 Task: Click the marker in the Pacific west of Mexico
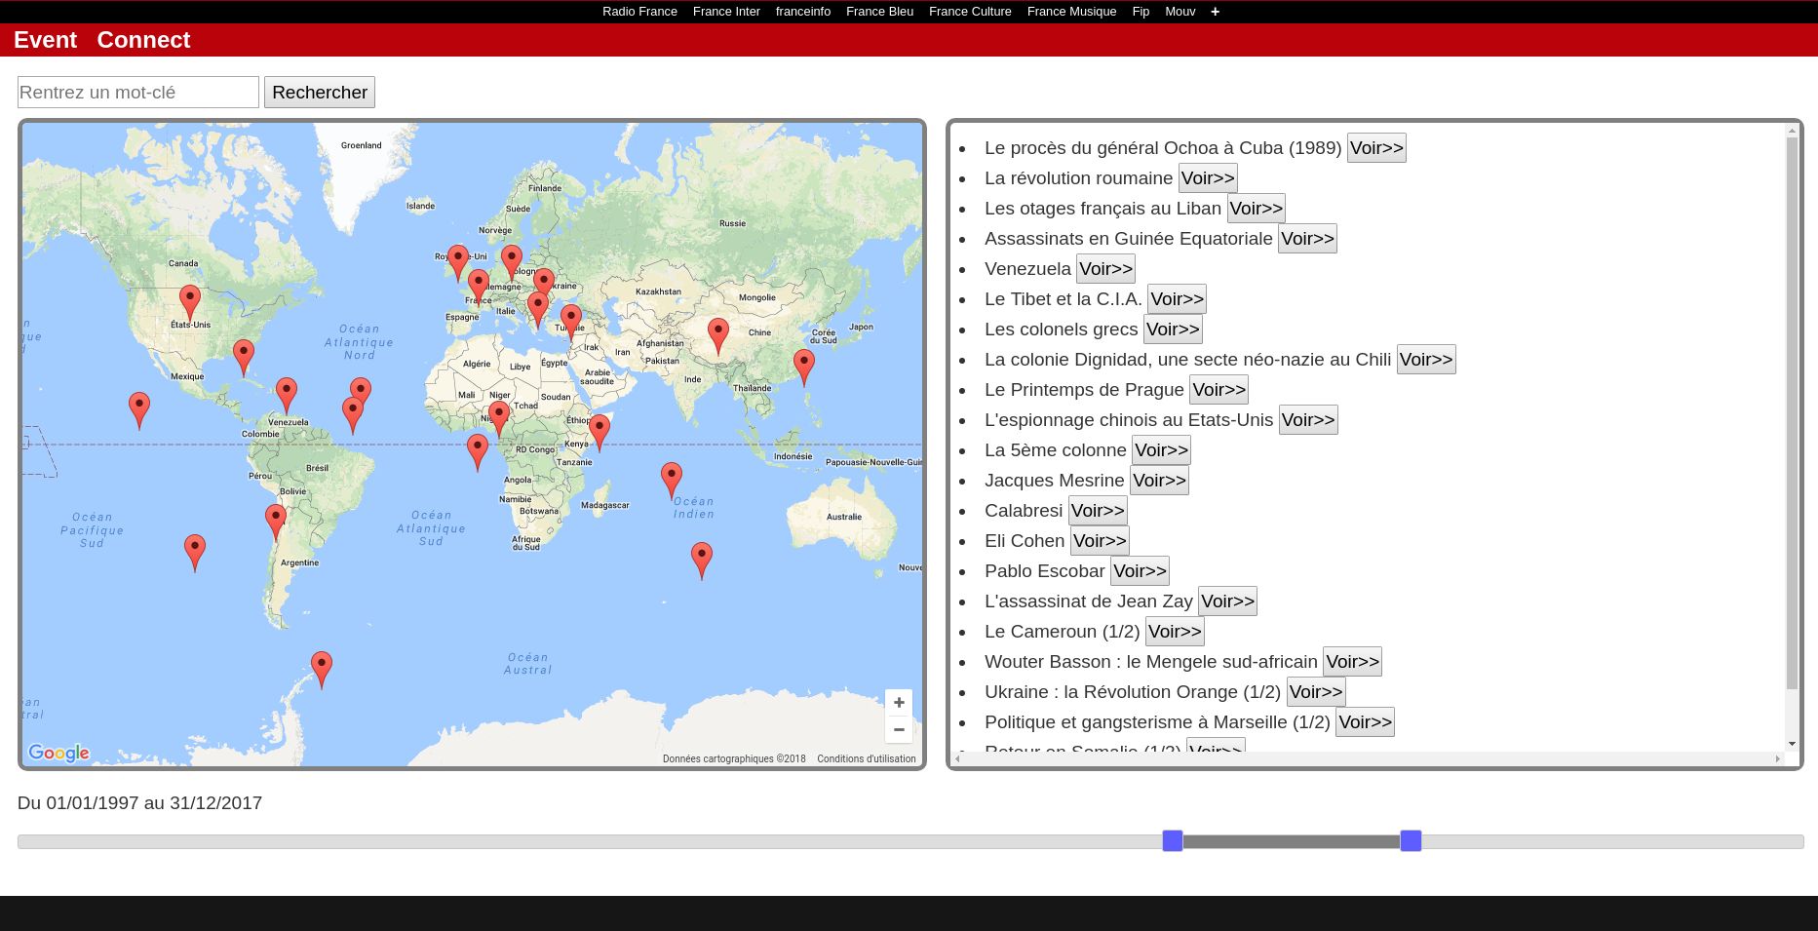[139, 410]
